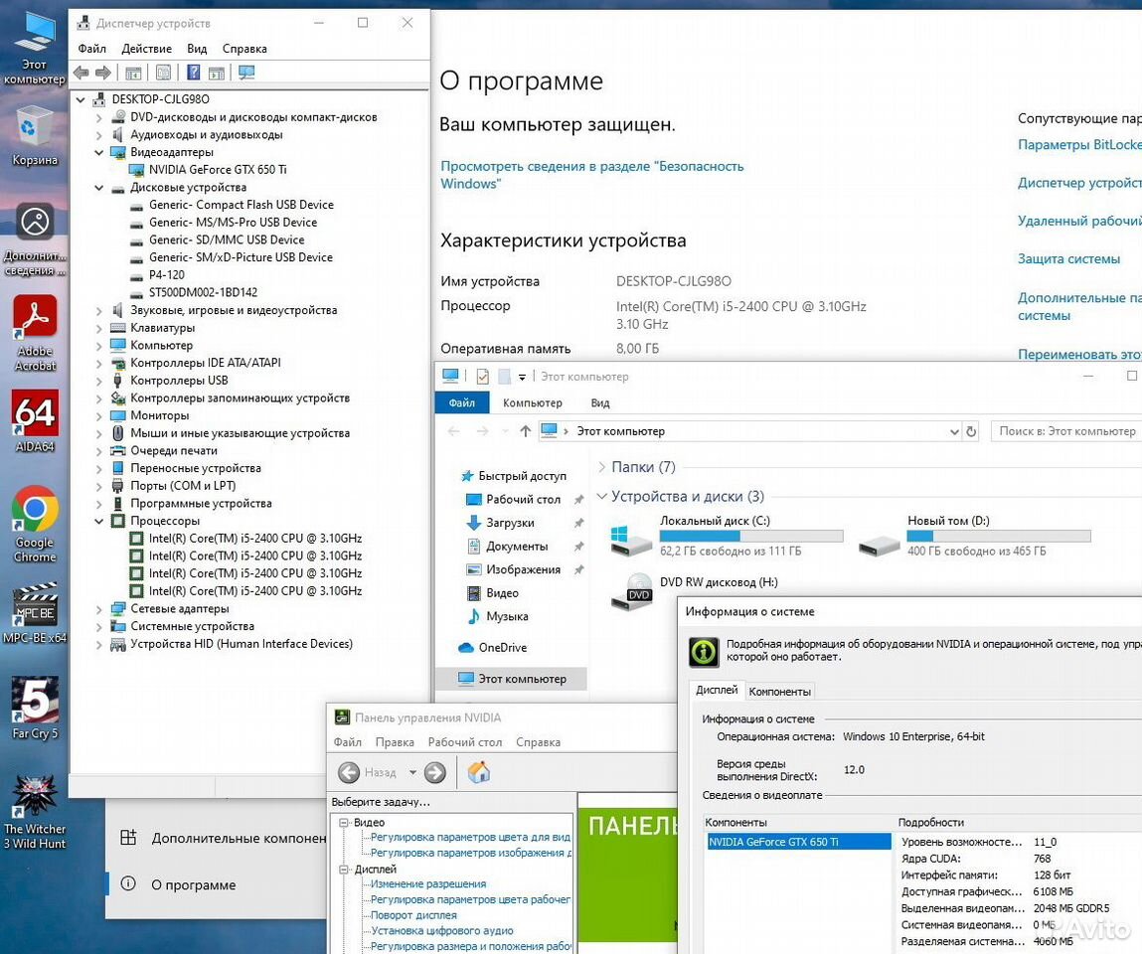Switch to Компьютер tab in Explorer ribbon
The image size is (1142, 954).
point(533,402)
